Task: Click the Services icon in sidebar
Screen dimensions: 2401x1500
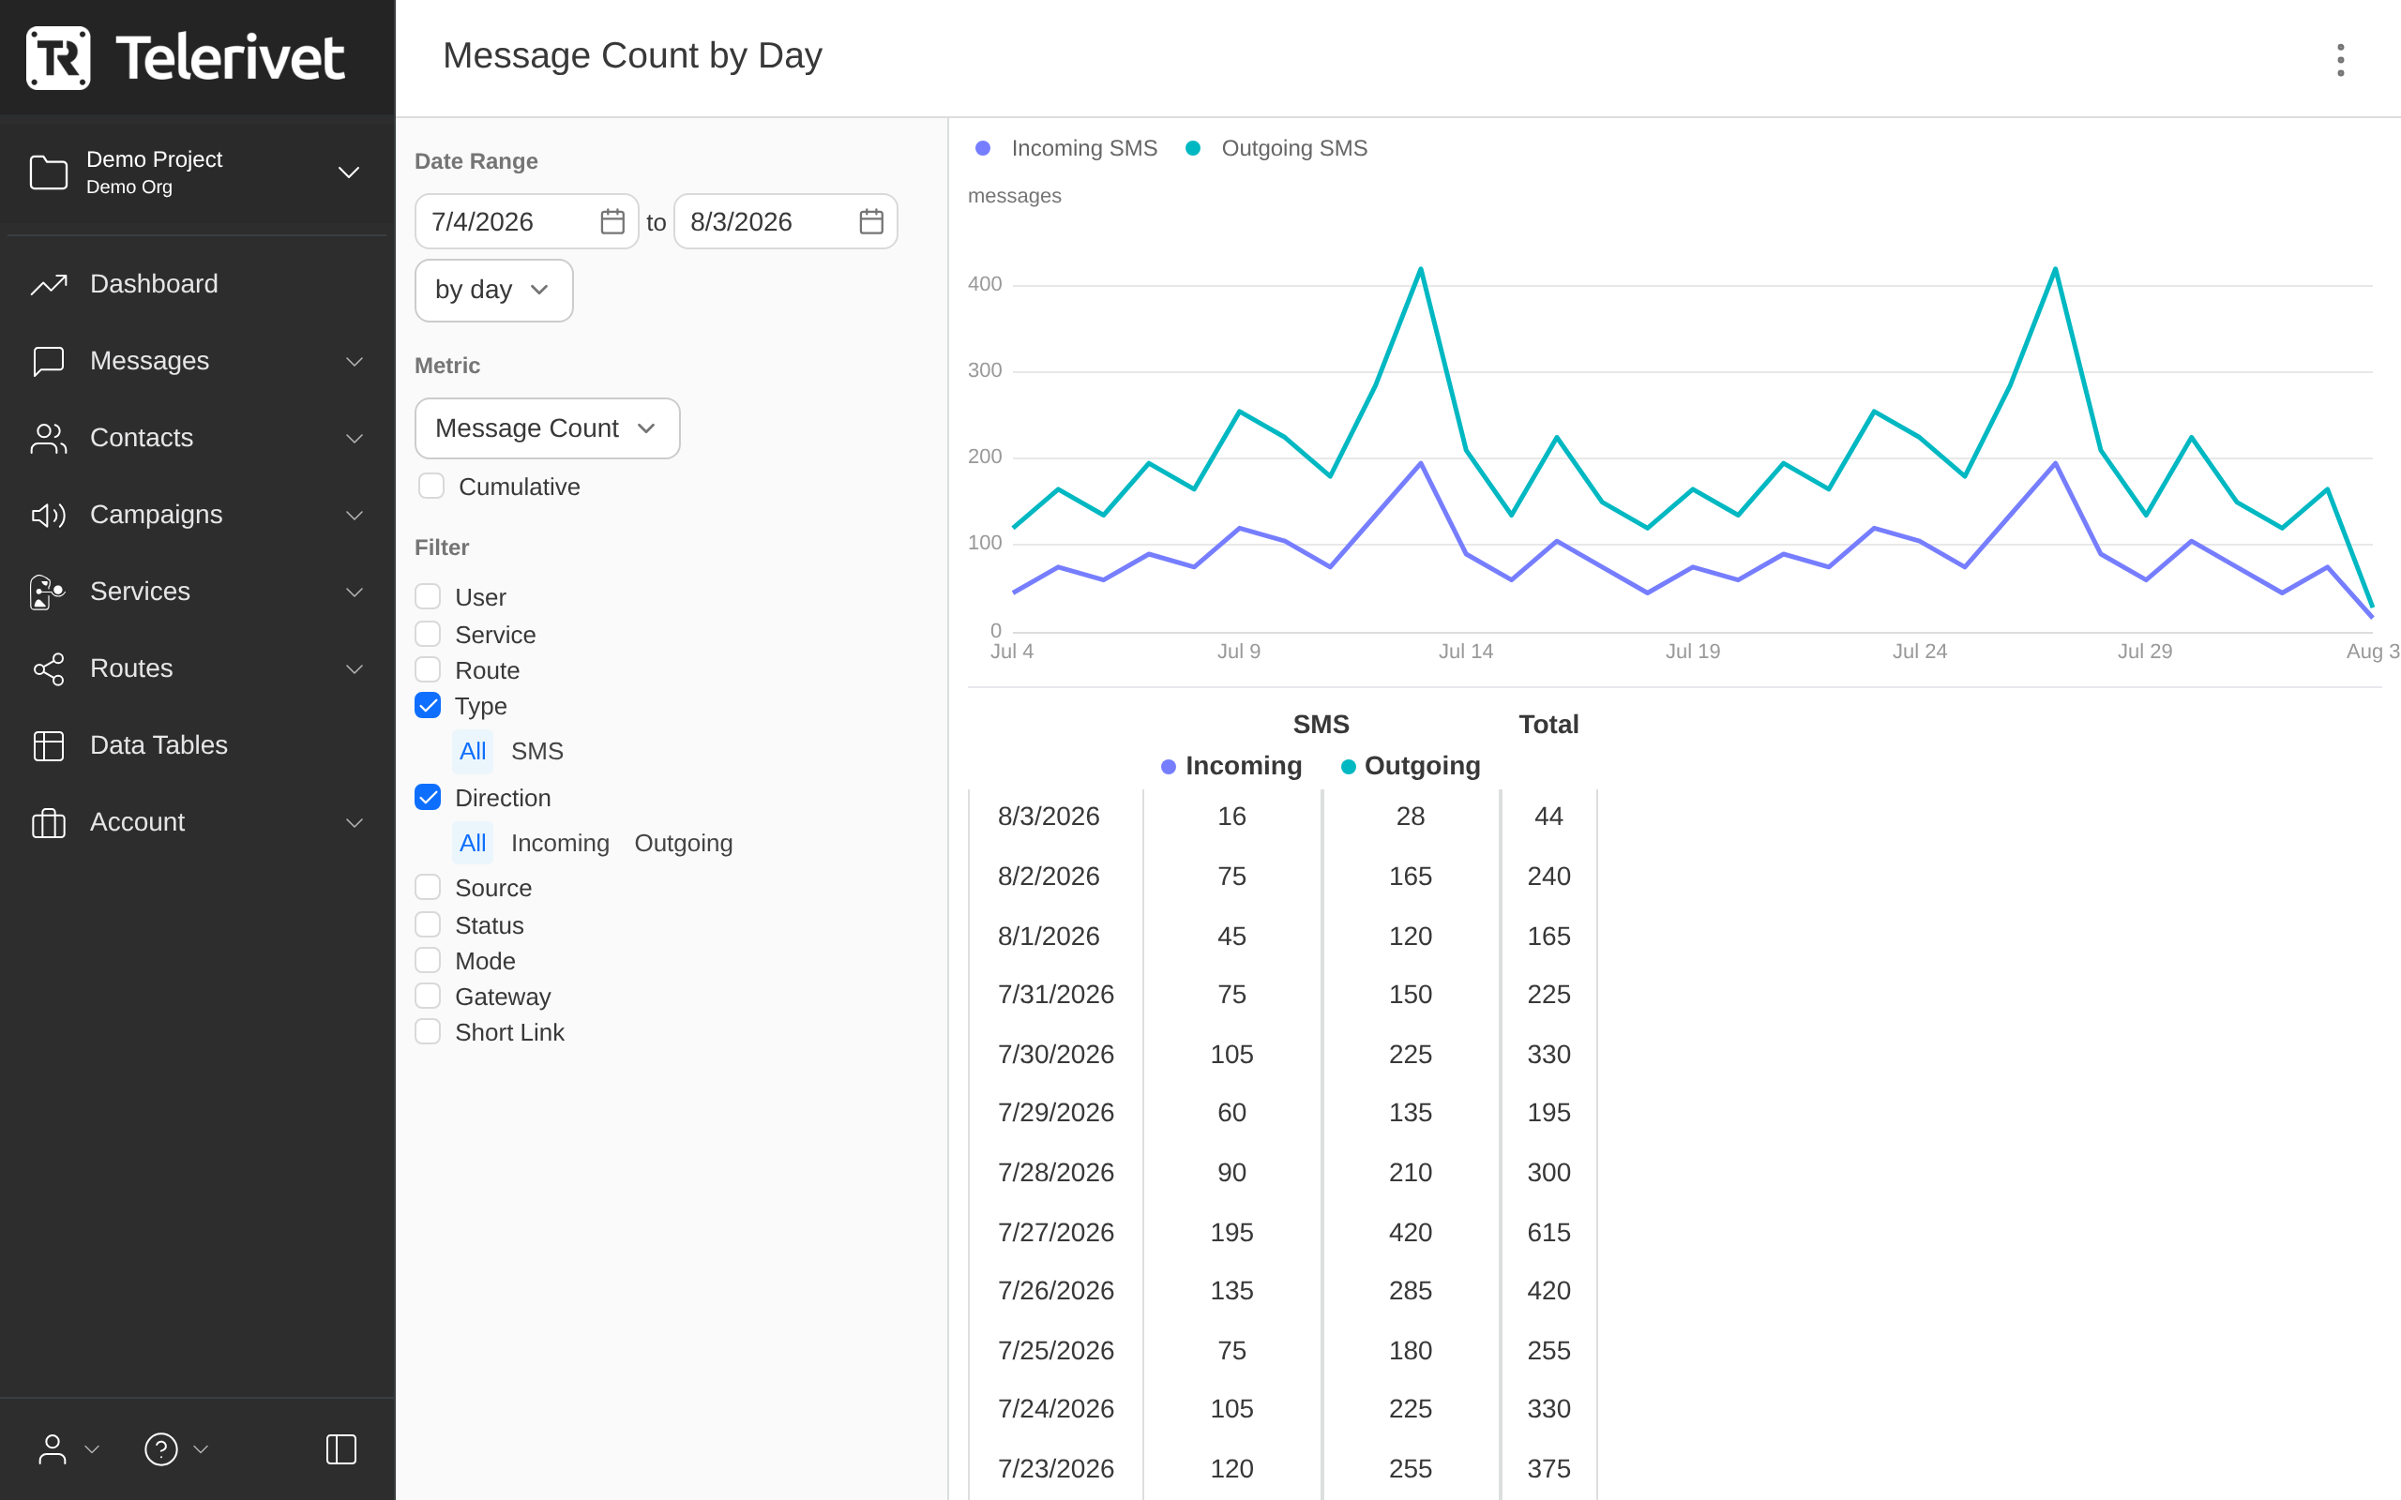Action: pyautogui.click(x=49, y=592)
